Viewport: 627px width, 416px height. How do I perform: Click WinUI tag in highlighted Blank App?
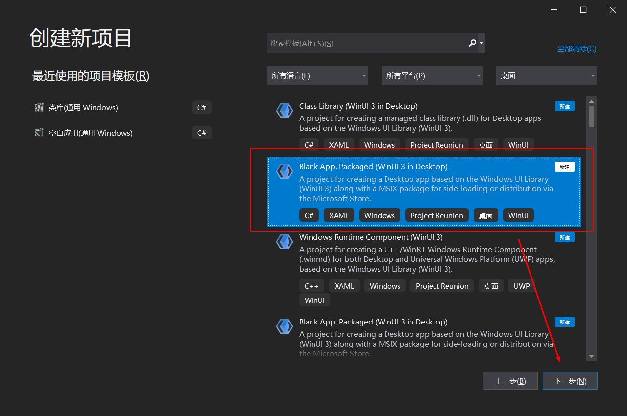(x=518, y=215)
